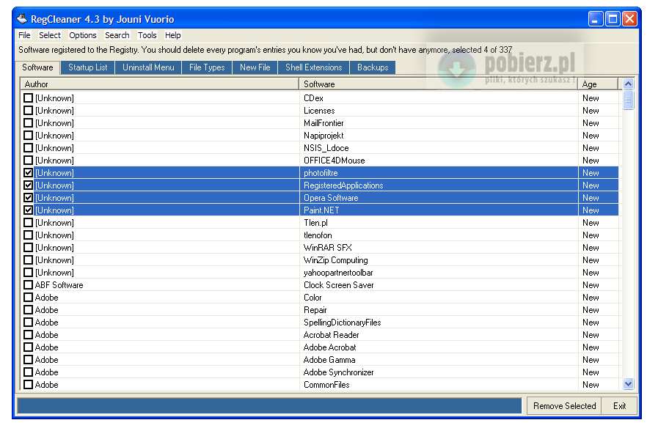The height and width of the screenshot is (431, 647).
Task: Open the Tools menu
Action: coord(147,35)
